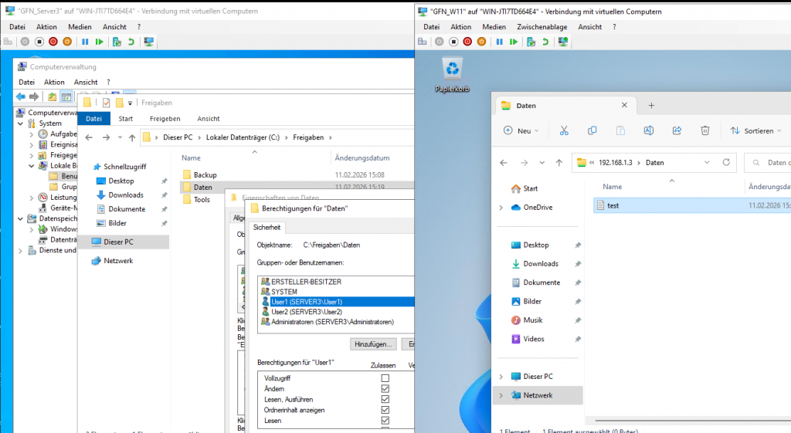791x433 pixels.
Task: Click the Cut scissors icon in Daten window
Action: (x=564, y=130)
